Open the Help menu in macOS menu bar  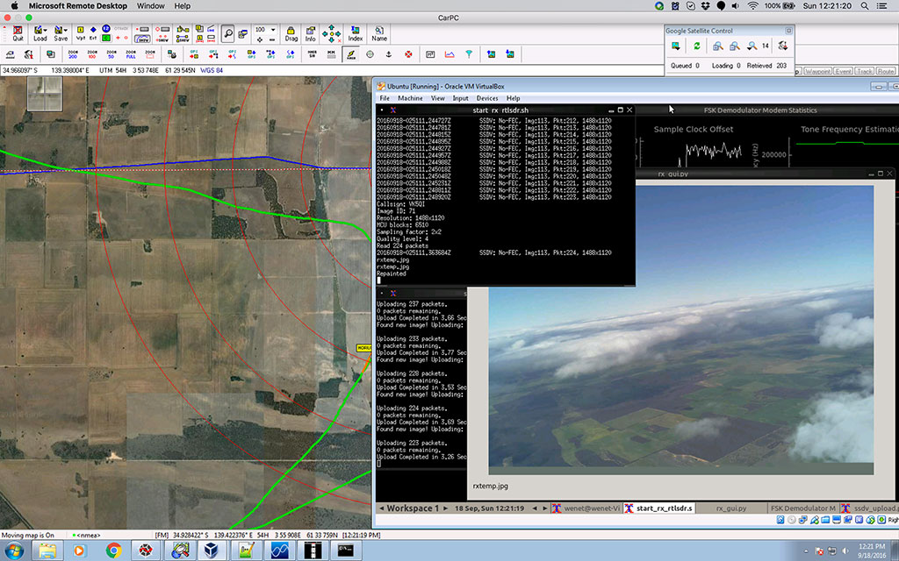click(x=183, y=6)
